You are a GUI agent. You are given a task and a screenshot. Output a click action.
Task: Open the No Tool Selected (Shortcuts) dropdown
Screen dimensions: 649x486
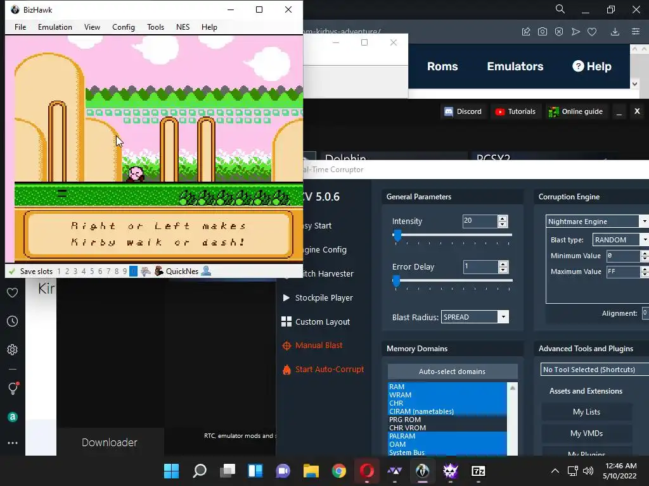(594, 370)
